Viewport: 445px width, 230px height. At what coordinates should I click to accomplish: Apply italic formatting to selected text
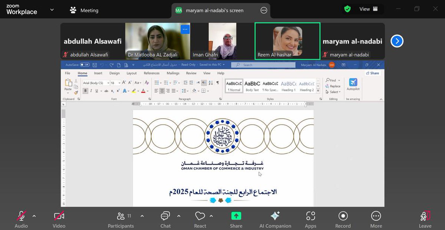pos(91,91)
